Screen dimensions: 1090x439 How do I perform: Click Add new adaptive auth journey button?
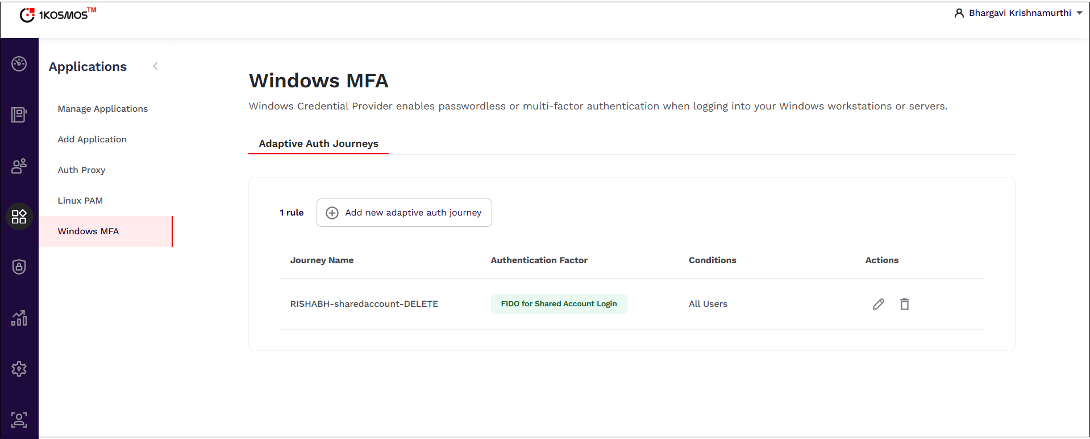[x=404, y=213]
